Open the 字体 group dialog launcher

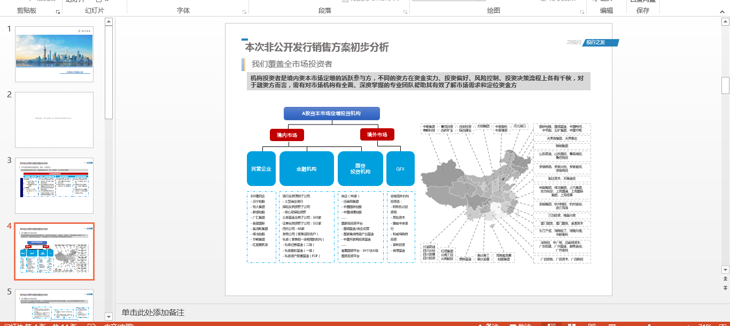tap(245, 12)
